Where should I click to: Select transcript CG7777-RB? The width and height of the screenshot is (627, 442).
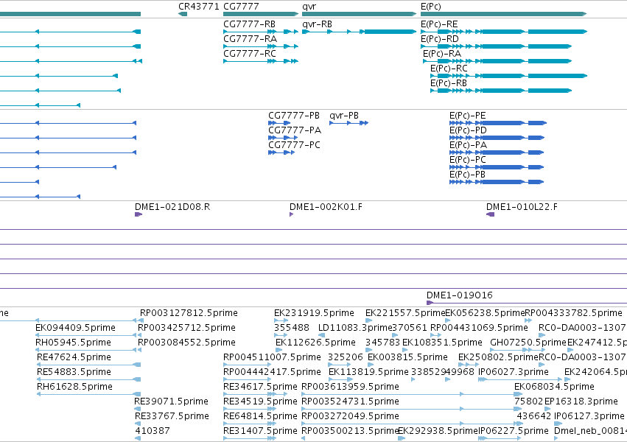coord(261,32)
